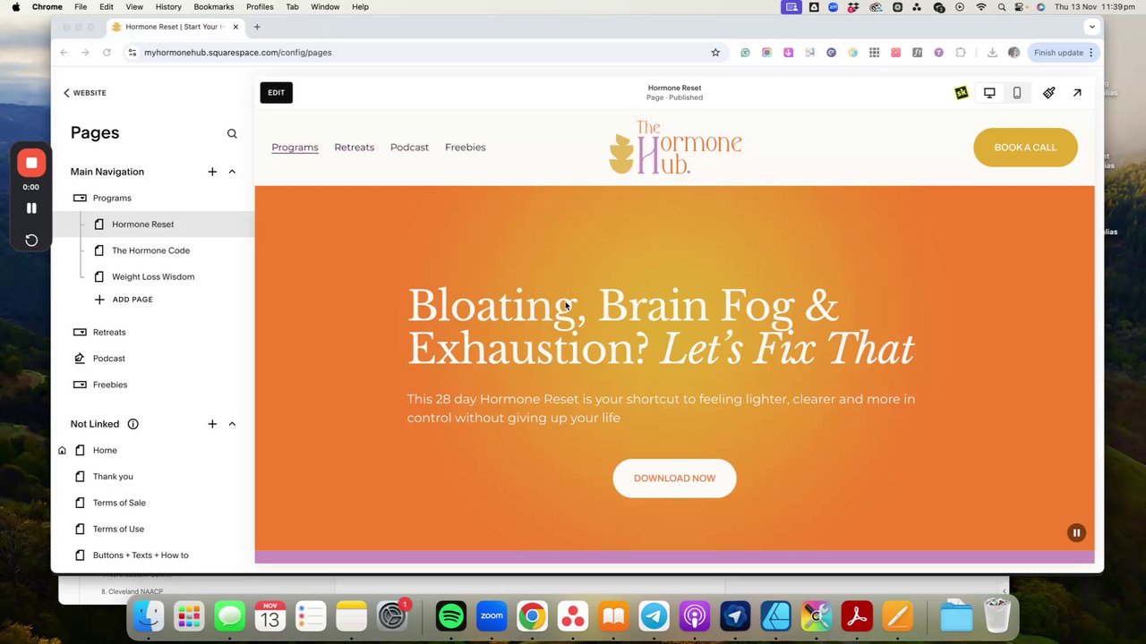Viewport: 1146px width, 644px height.
Task: Click The Hormone Hub logo
Action: point(675,147)
